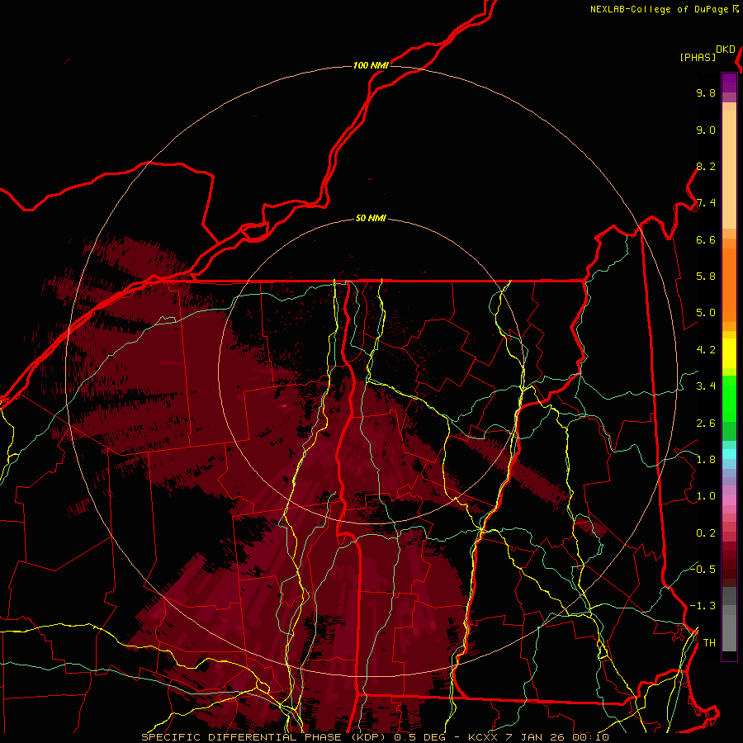Pick the purple band atop the color scale
This screenshot has width=743, height=743.
pyautogui.click(x=729, y=83)
